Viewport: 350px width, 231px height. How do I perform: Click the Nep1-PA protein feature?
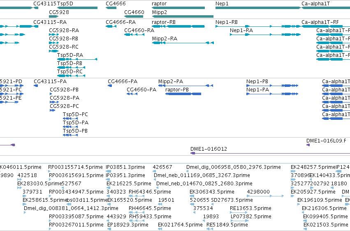point(272,94)
